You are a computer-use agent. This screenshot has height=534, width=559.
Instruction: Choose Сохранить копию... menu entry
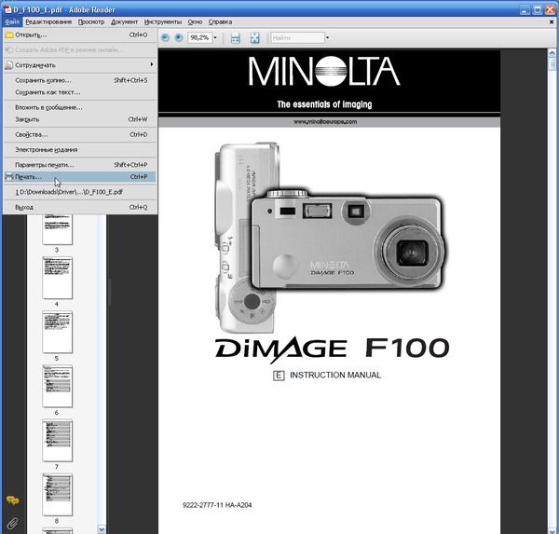(80, 80)
